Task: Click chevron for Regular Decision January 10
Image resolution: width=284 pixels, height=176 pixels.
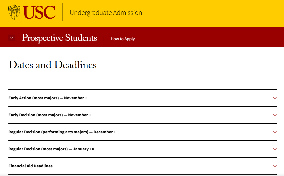Action: [x=275, y=149]
